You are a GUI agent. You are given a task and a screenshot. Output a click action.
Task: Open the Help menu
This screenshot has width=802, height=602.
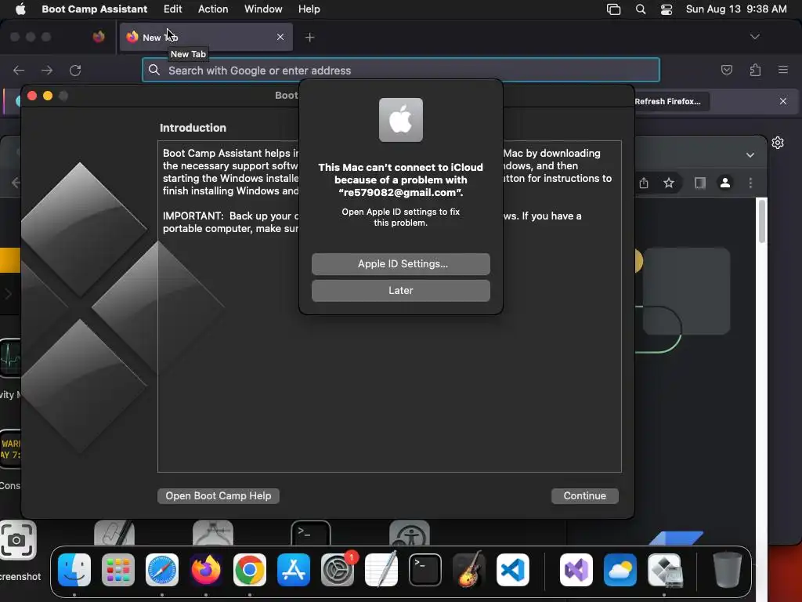tap(309, 9)
